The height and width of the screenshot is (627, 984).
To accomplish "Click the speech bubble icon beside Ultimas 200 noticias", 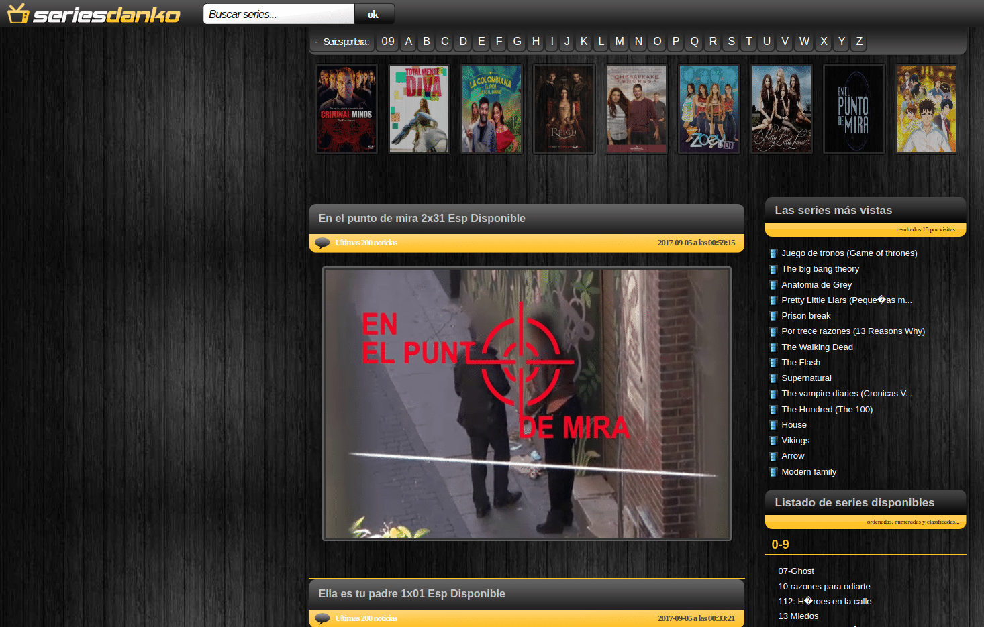I will 322,243.
